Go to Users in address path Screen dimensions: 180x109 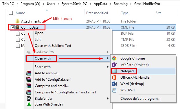point(51,4)
